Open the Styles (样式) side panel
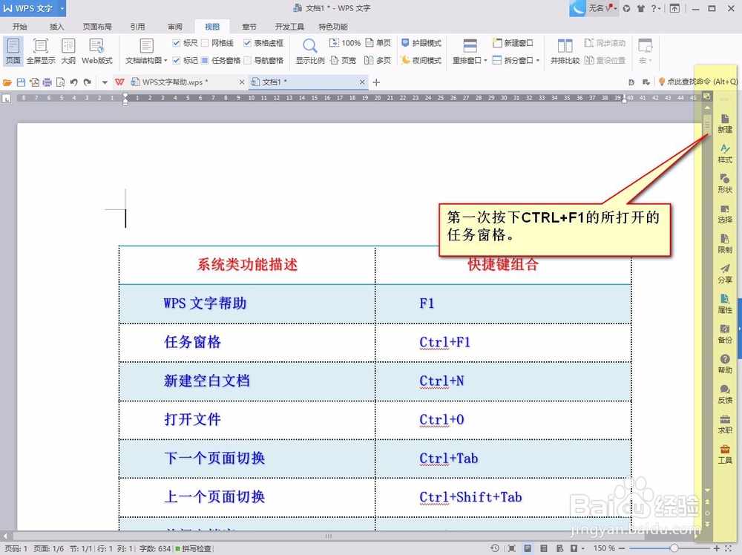The image size is (742, 555). point(724,154)
